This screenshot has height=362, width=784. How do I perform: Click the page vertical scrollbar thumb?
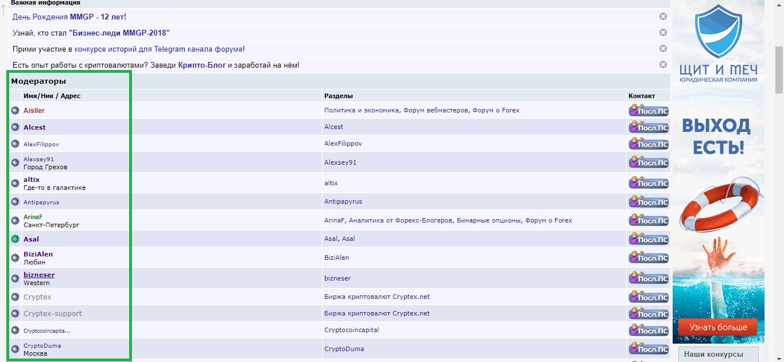(x=779, y=69)
